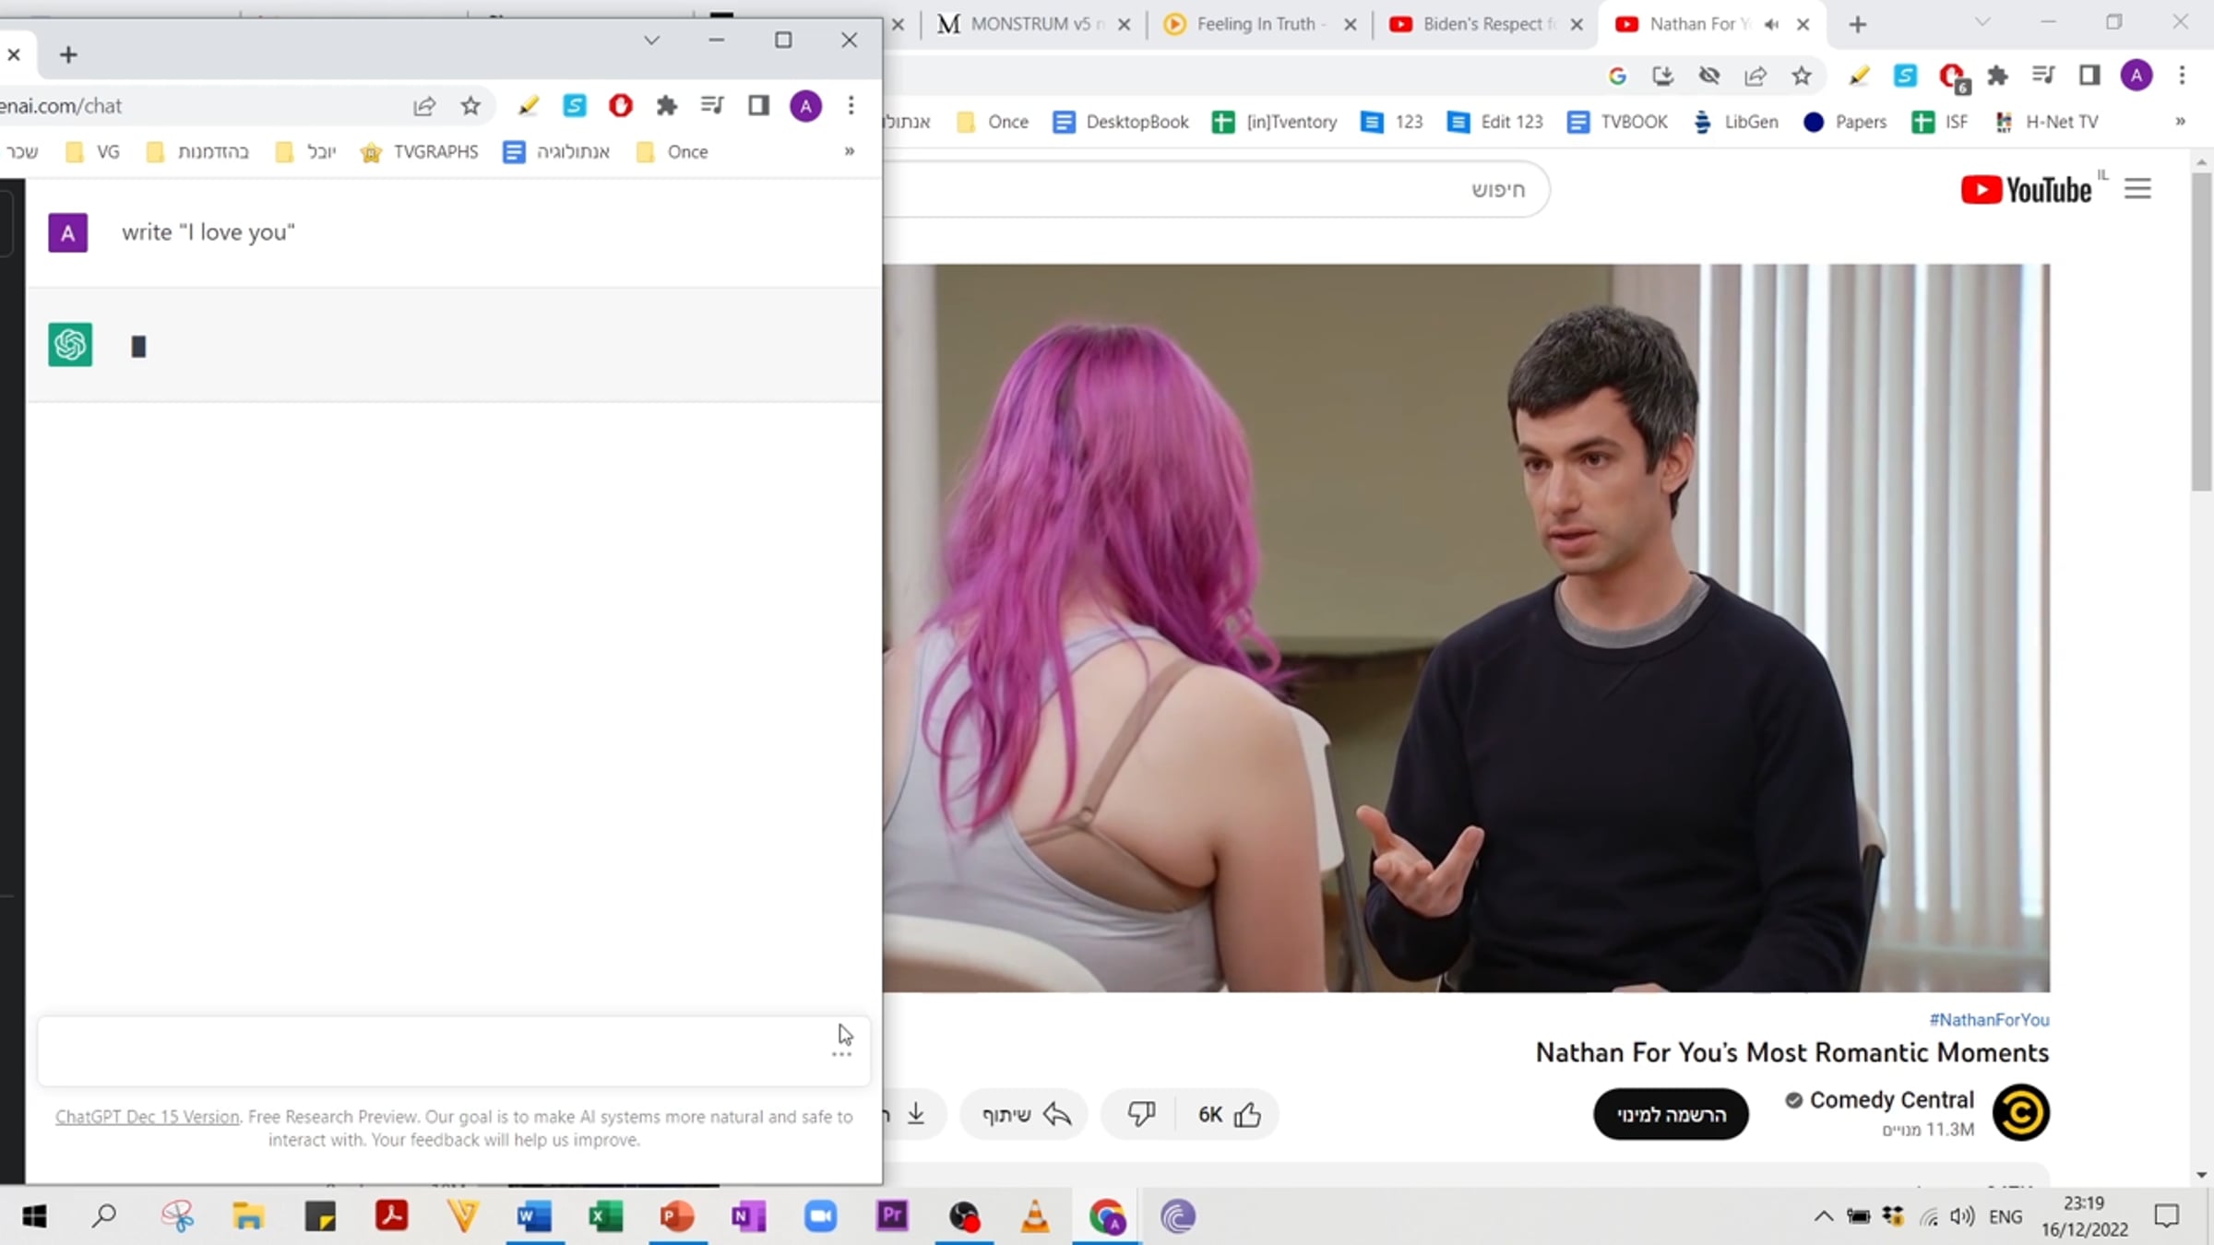The width and height of the screenshot is (2214, 1245).
Task: Open Extensions puzzle icon in ChatGPT window
Action: [666, 106]
